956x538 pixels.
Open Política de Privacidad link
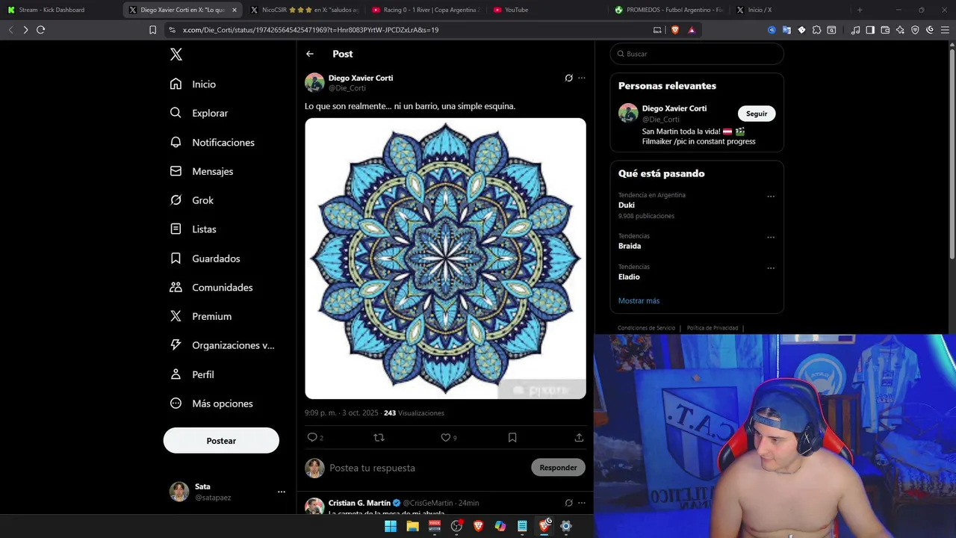tap(713, 328)
